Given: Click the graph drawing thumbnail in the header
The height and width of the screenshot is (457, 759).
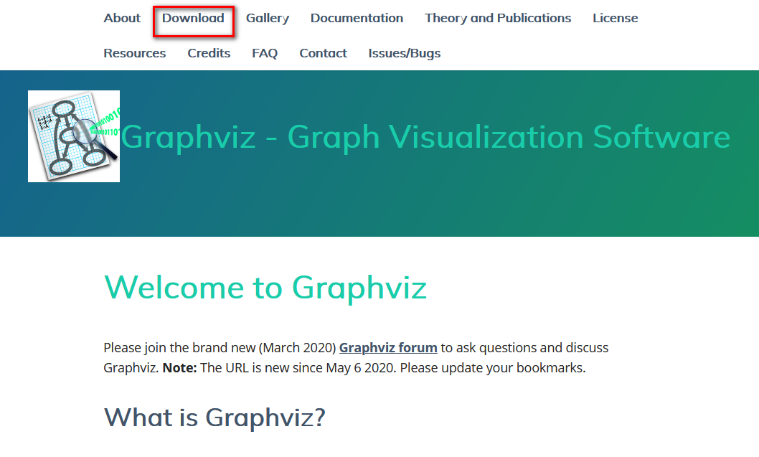Looking at the screenshot, I should (73, 136).
